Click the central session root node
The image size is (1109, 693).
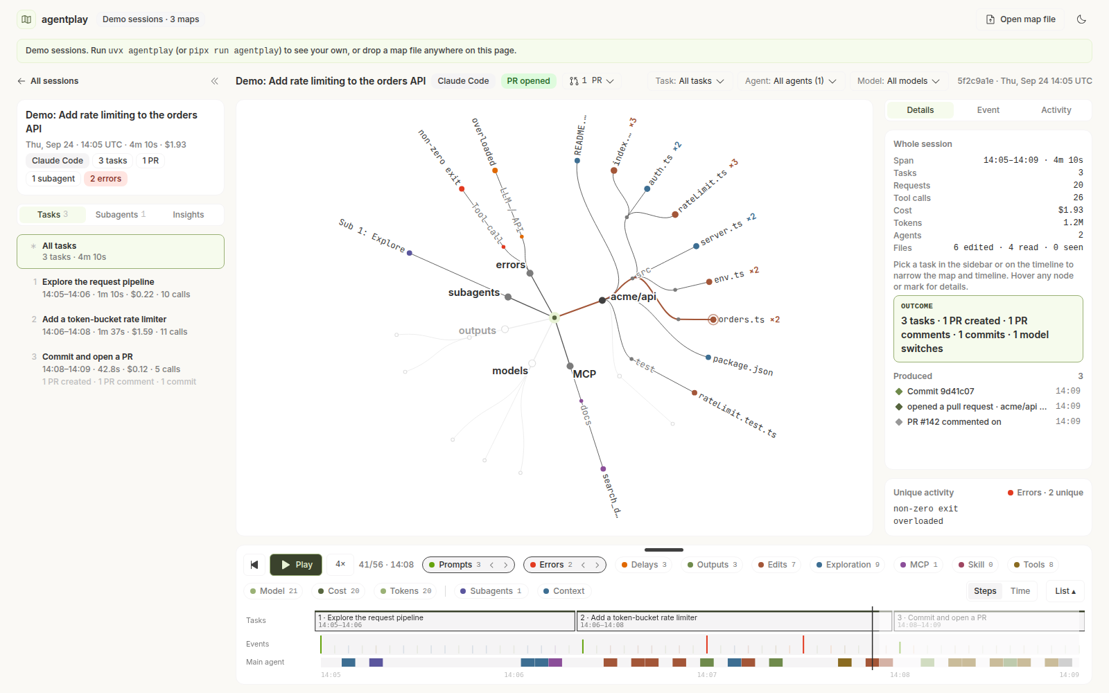pos(554,317)
